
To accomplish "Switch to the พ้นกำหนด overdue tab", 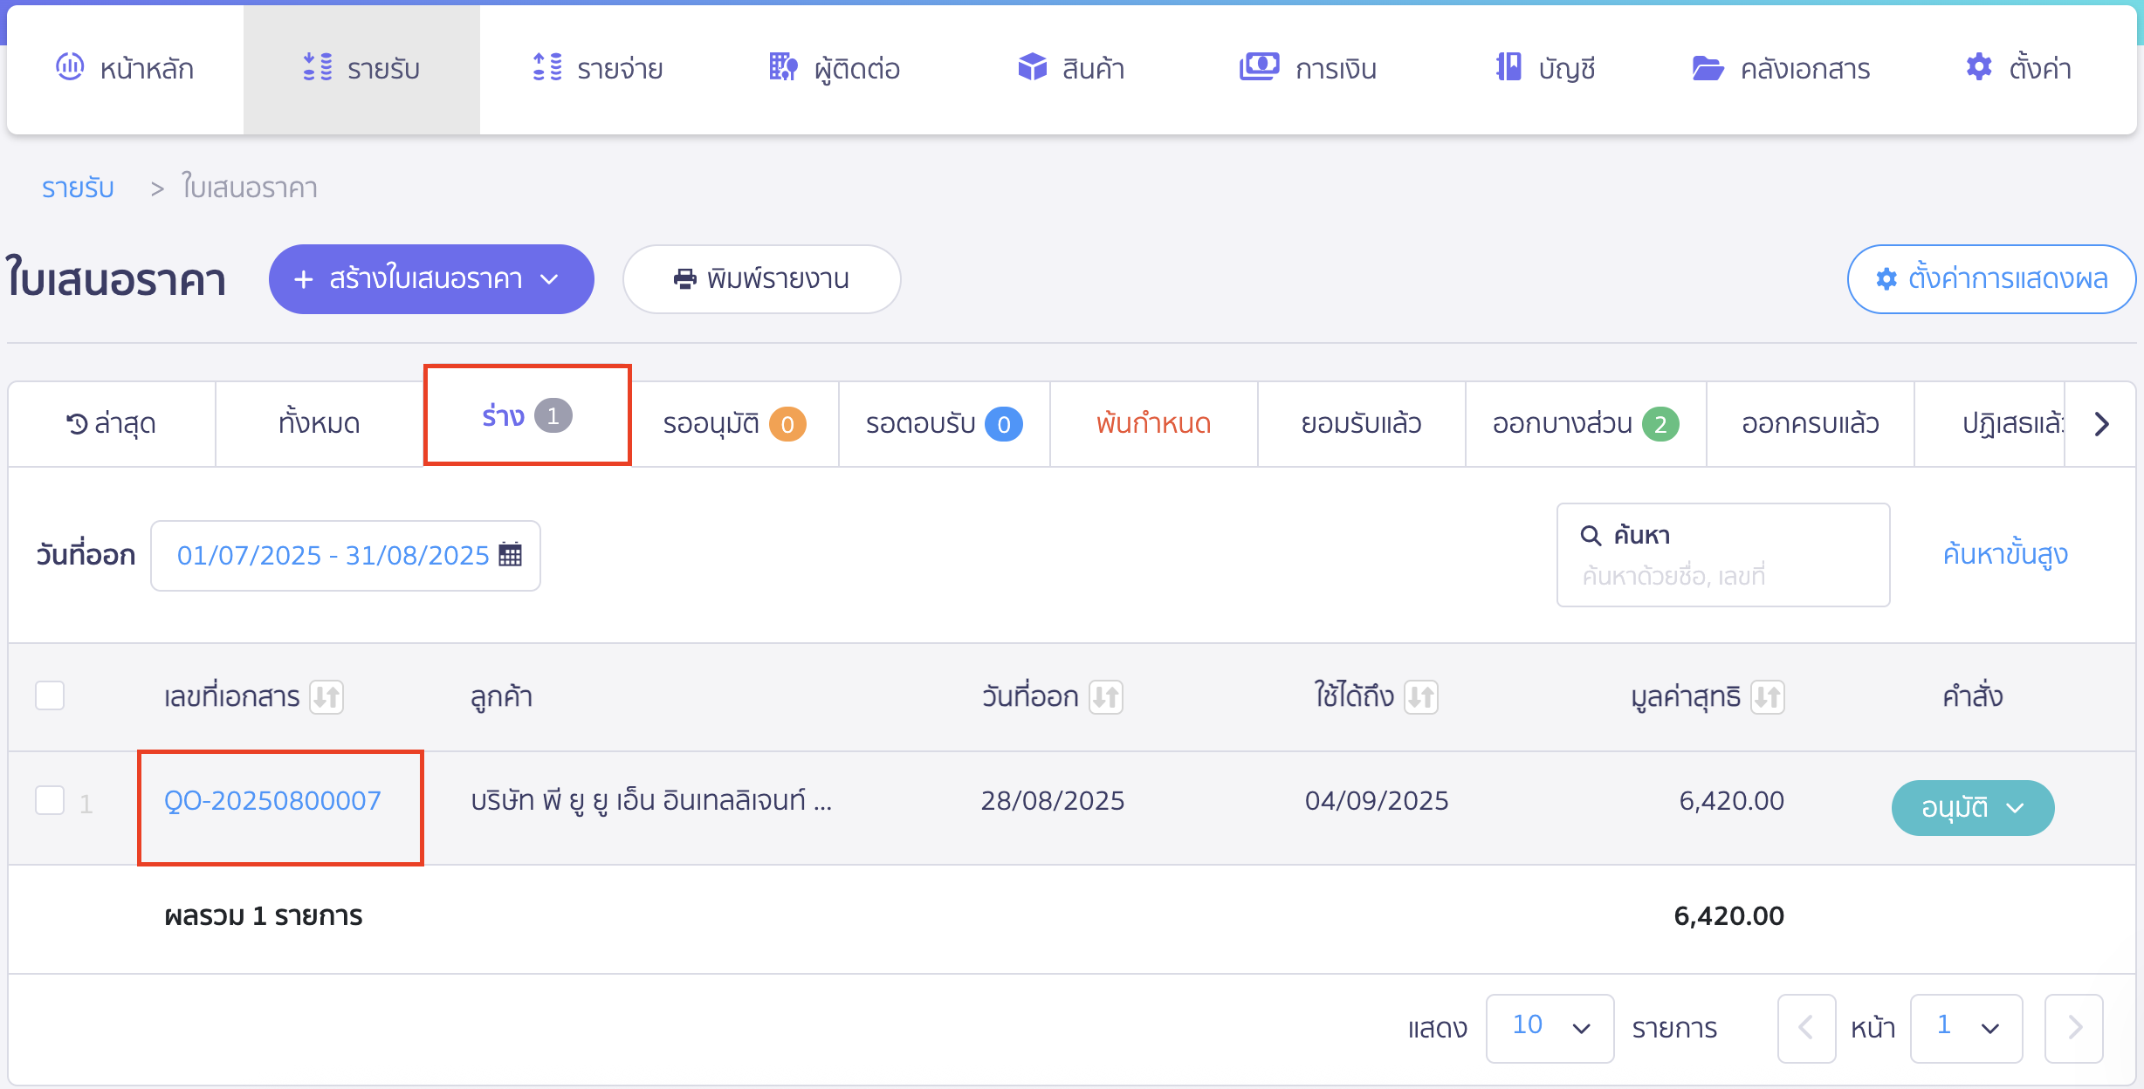I will 1154,424.
